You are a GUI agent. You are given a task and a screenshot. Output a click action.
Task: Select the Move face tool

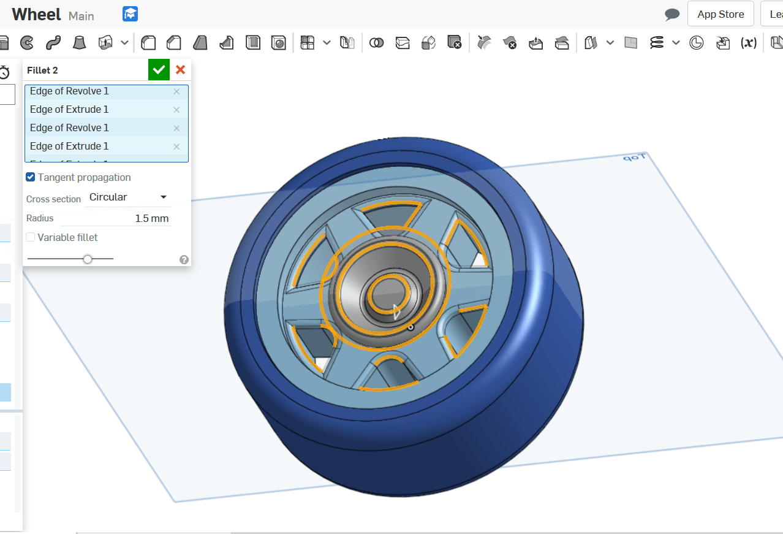pos(536,42)
